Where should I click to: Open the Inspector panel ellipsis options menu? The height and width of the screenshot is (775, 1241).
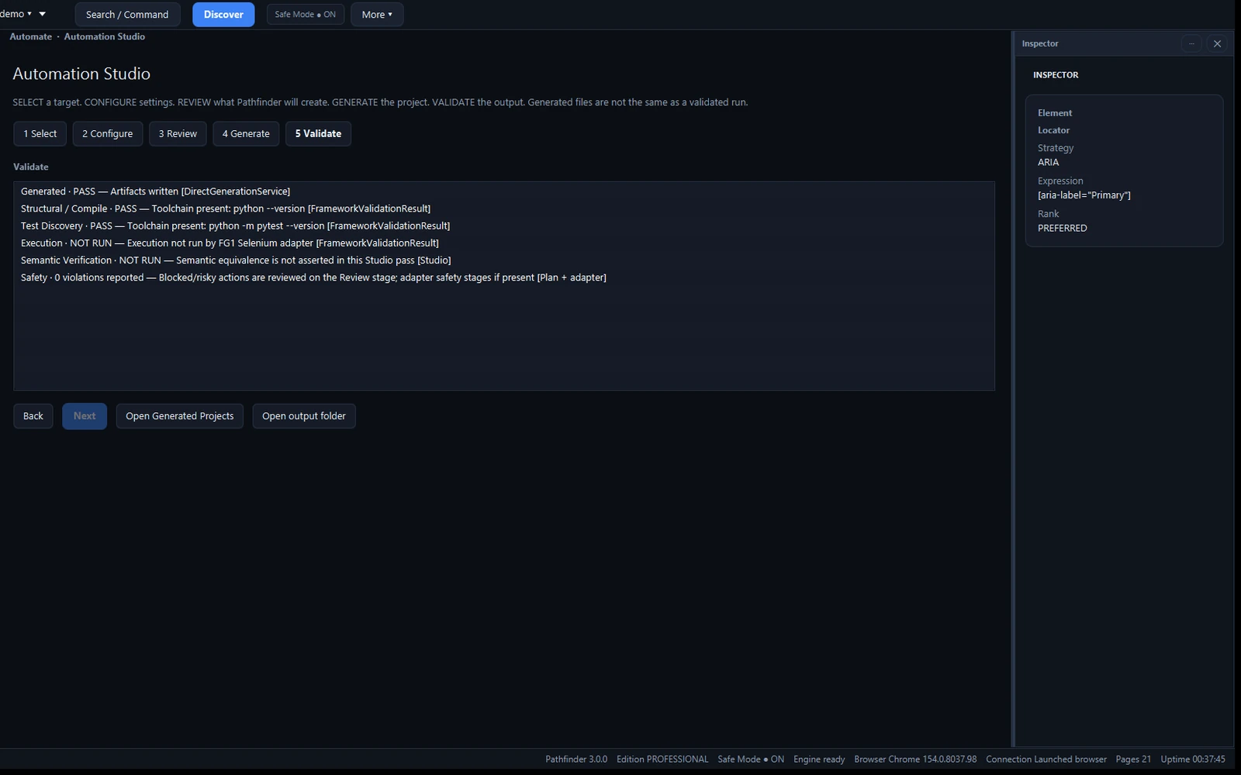(1191, 43)
